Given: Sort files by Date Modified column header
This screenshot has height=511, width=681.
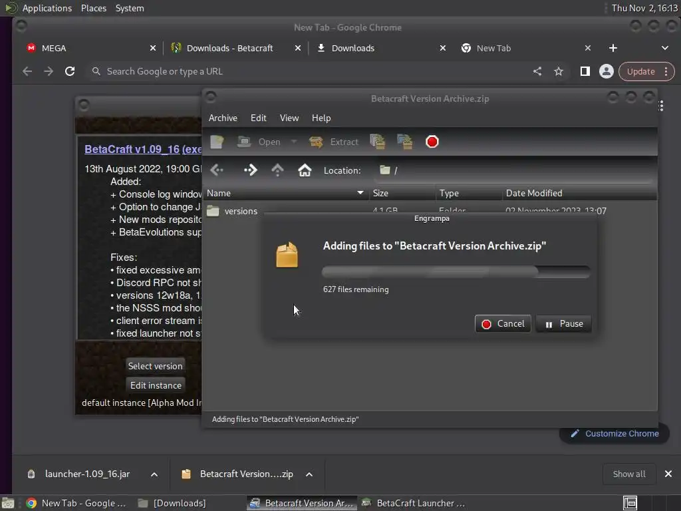Looking at the screenshot, I should click(x=579, y=193).
